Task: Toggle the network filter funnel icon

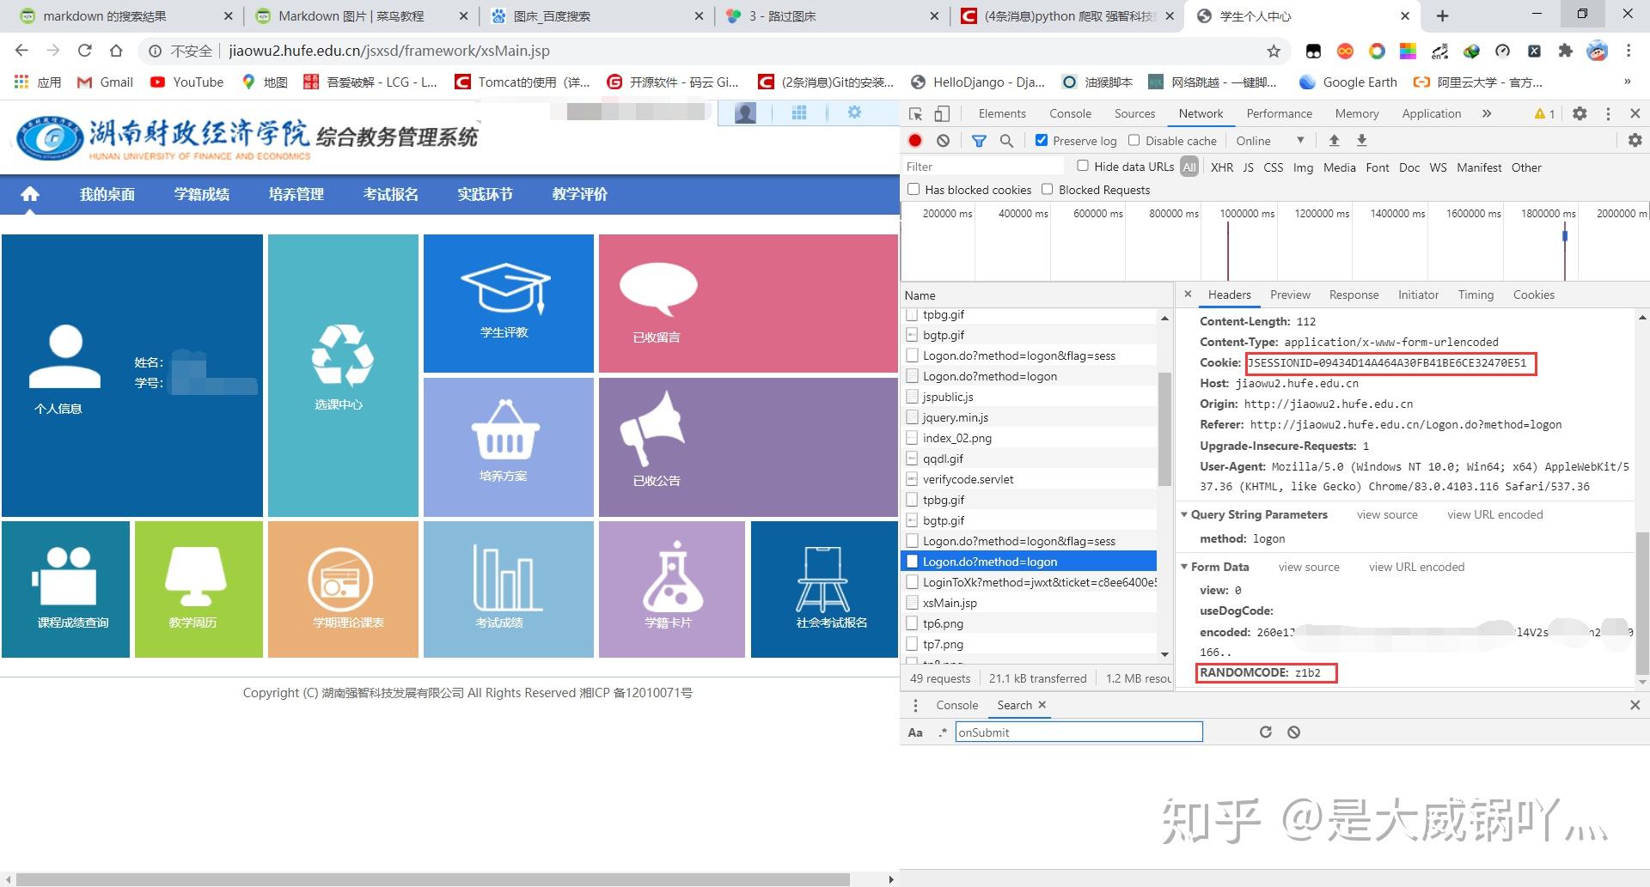Action: pyautogui.click(x=979, y=141)
